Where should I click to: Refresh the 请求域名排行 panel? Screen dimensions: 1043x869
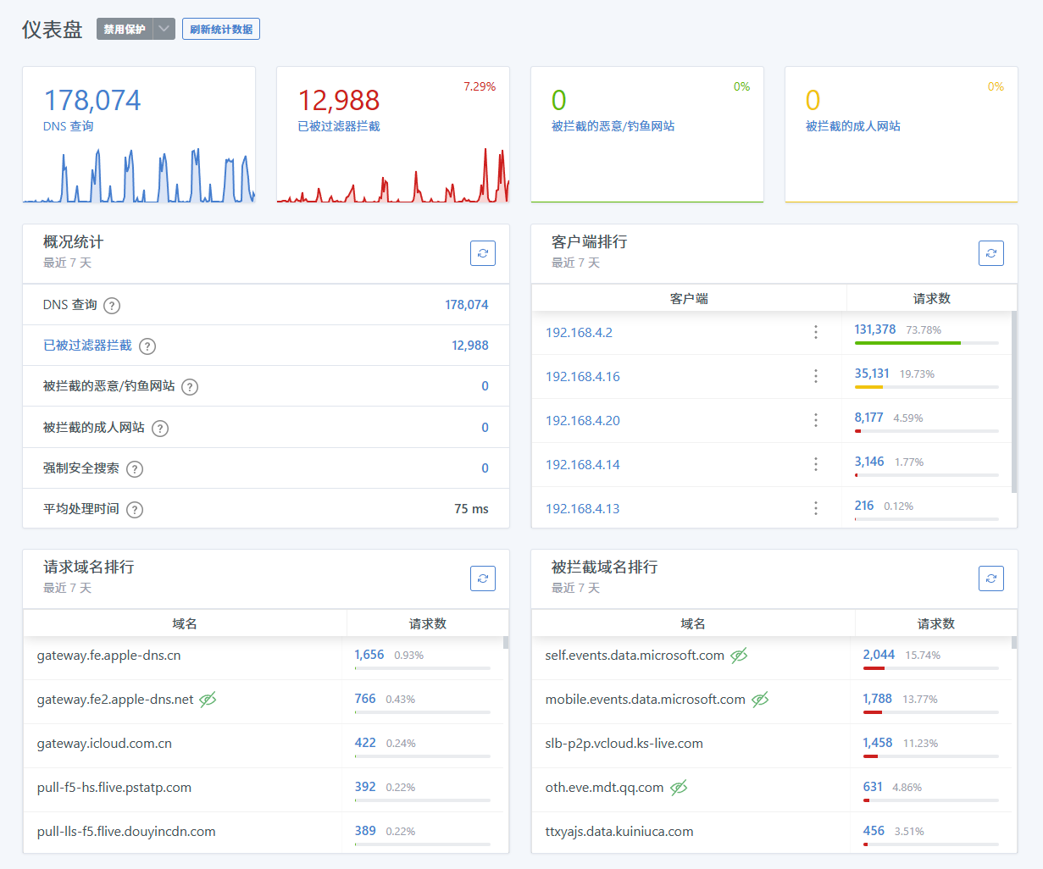[x=483, y=578]
